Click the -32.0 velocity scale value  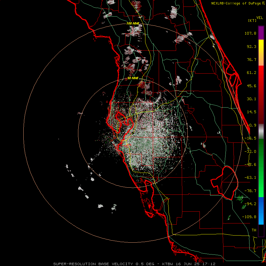250,152
